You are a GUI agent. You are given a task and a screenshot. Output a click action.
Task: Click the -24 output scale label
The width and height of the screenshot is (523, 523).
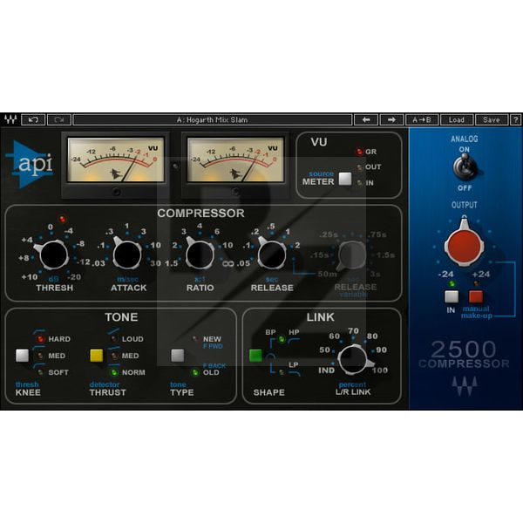pyautogui.click(x=445, y=275)
